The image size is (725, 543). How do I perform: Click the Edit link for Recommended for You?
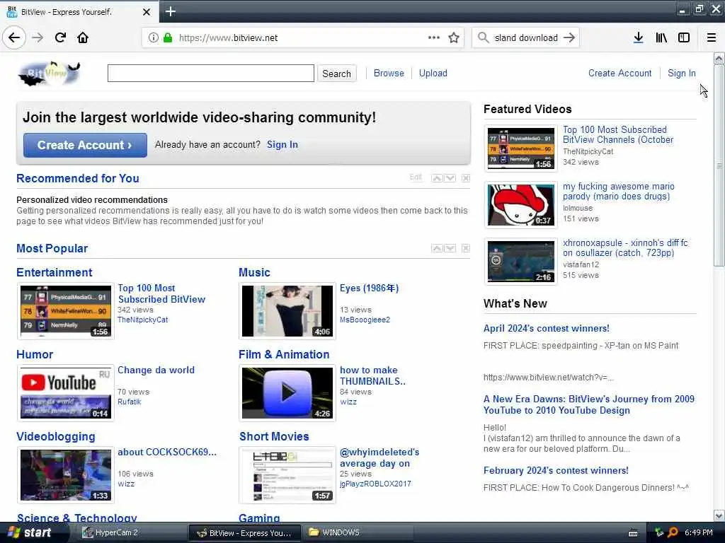[x=416, y=177]
